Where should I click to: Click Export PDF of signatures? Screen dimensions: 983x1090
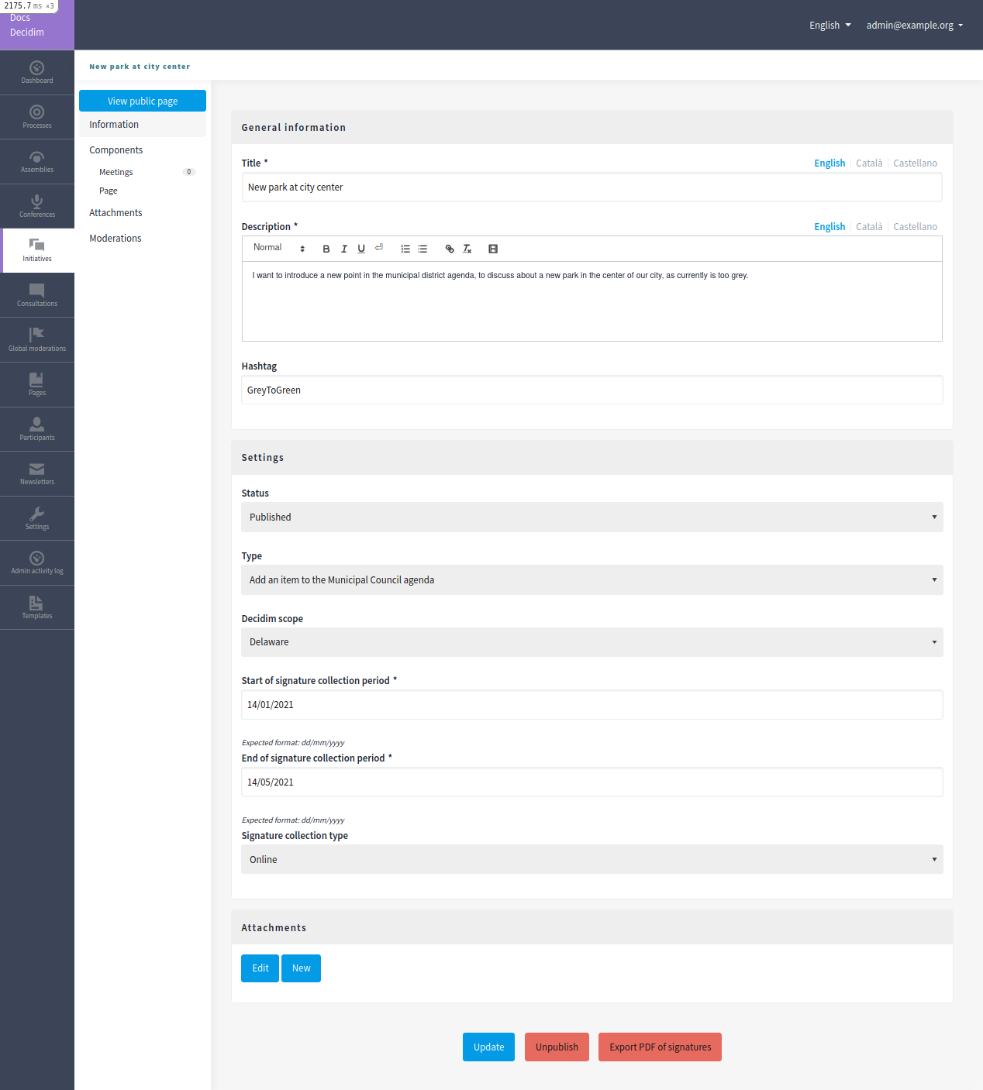pos(660,1047)
